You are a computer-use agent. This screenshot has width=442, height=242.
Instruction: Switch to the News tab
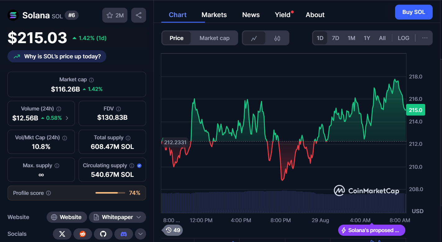251,15
